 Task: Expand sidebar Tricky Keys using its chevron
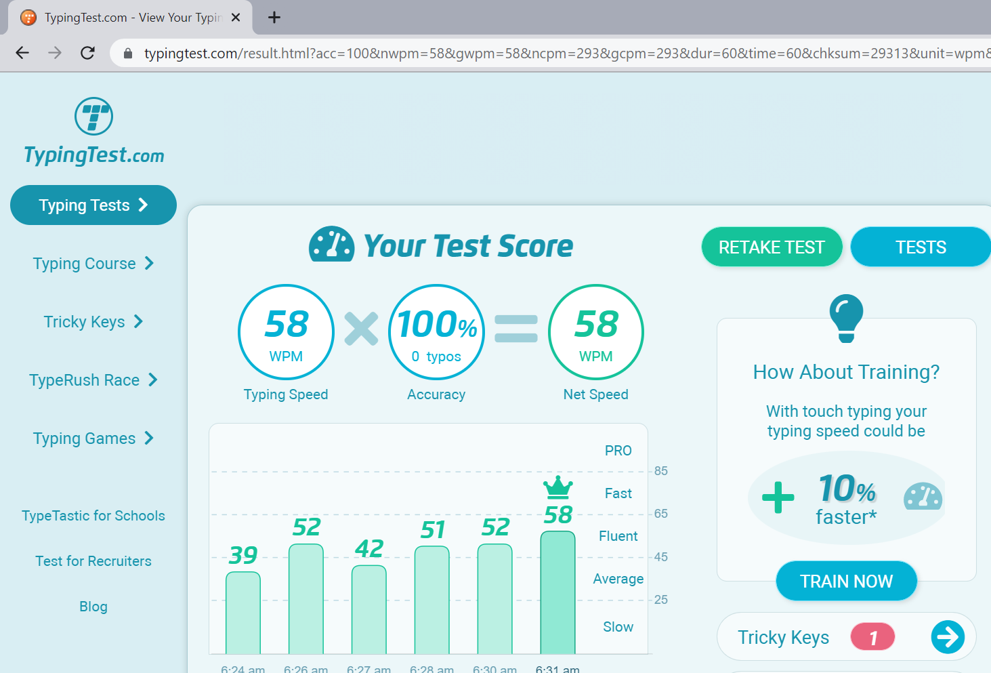(x=138, y=321)
